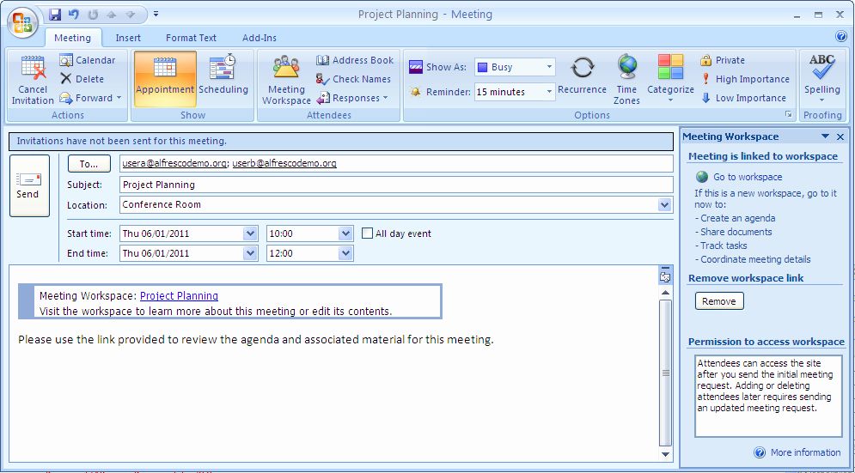Toggle Time Zones display
855x473 pixels.
(626, 80)
